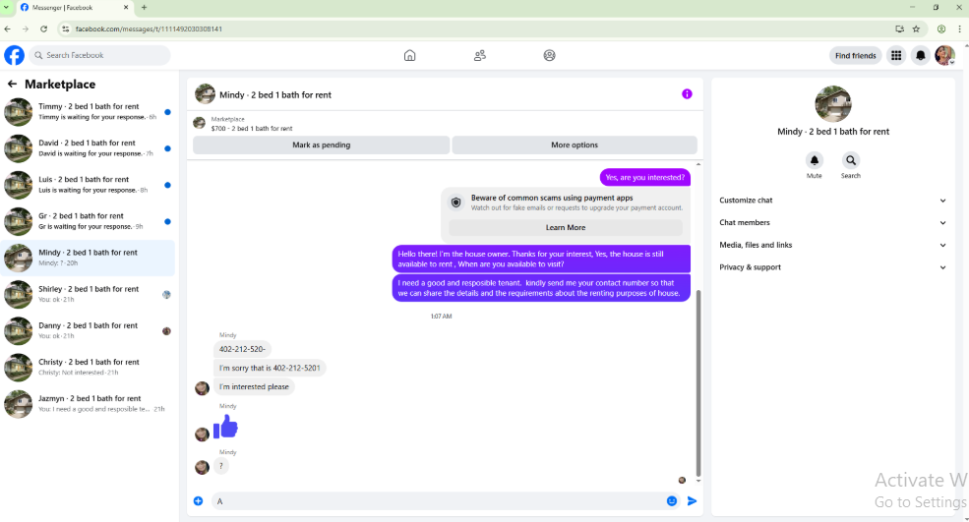Click the '402-212-520-' message bubble

coord(242,349)
